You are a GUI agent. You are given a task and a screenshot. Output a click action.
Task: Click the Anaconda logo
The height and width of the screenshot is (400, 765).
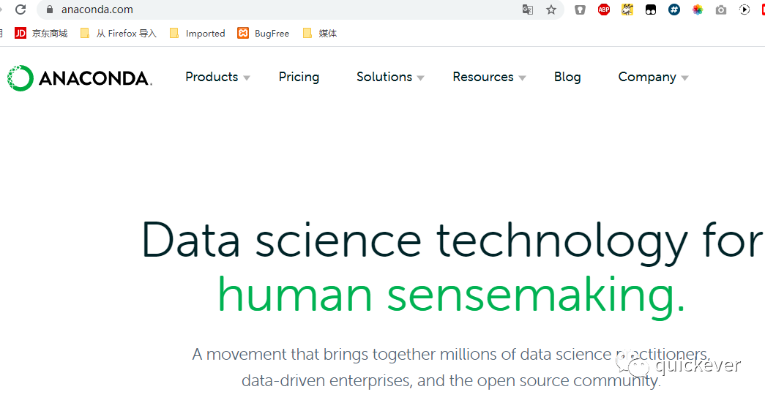(79, 78)
